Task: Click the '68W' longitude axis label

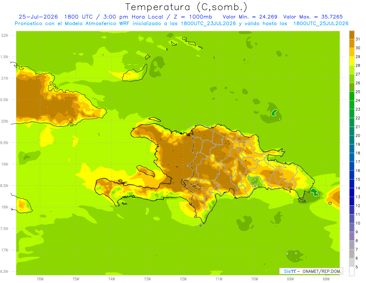Action: point(326,279)
